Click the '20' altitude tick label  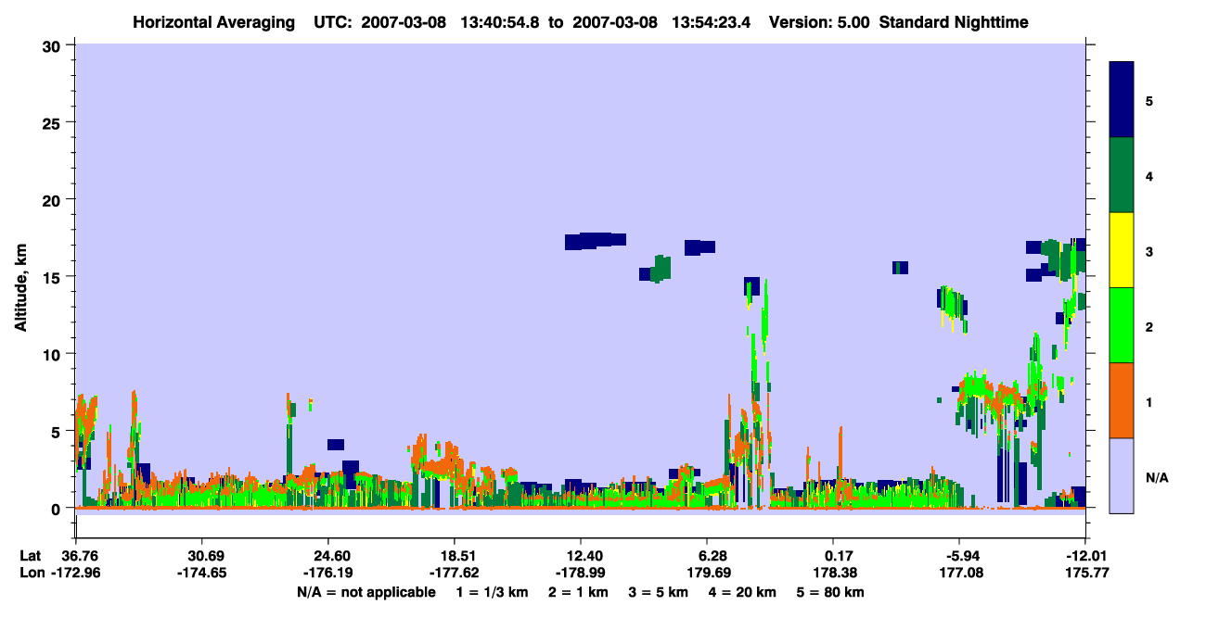(x=54, y=199)
